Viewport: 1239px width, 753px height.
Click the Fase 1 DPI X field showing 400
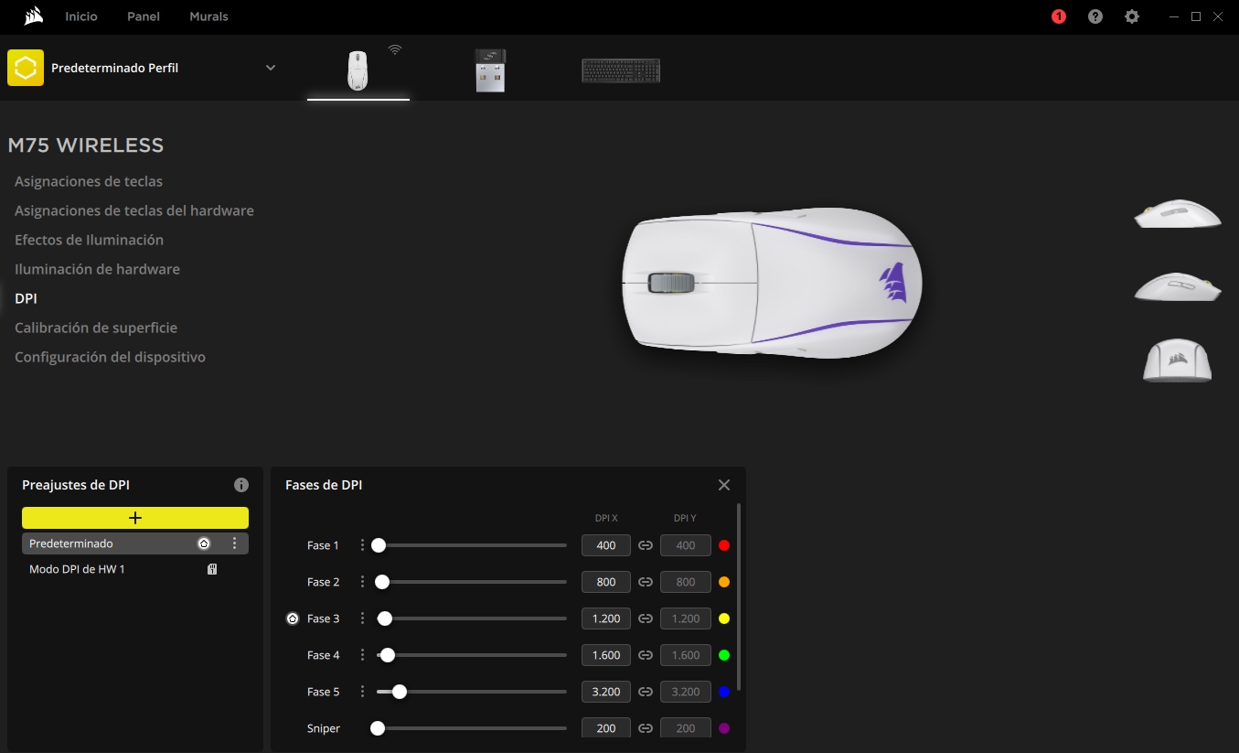606,545
